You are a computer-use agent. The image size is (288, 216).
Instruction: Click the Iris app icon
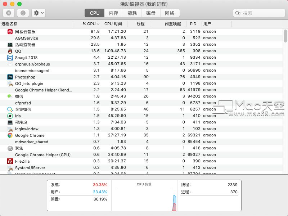click(10, 116)
